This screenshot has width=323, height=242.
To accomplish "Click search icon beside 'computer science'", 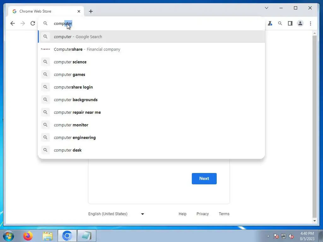I will pyautogui.click(x=45, y=62).
